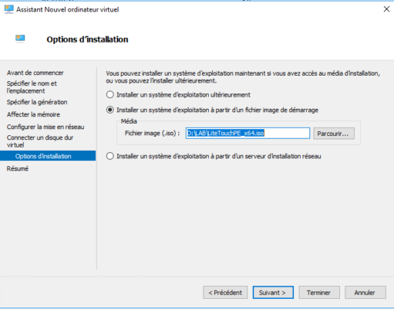Click the ISO image file path field

pyautogui.click(x=248, y=133)
